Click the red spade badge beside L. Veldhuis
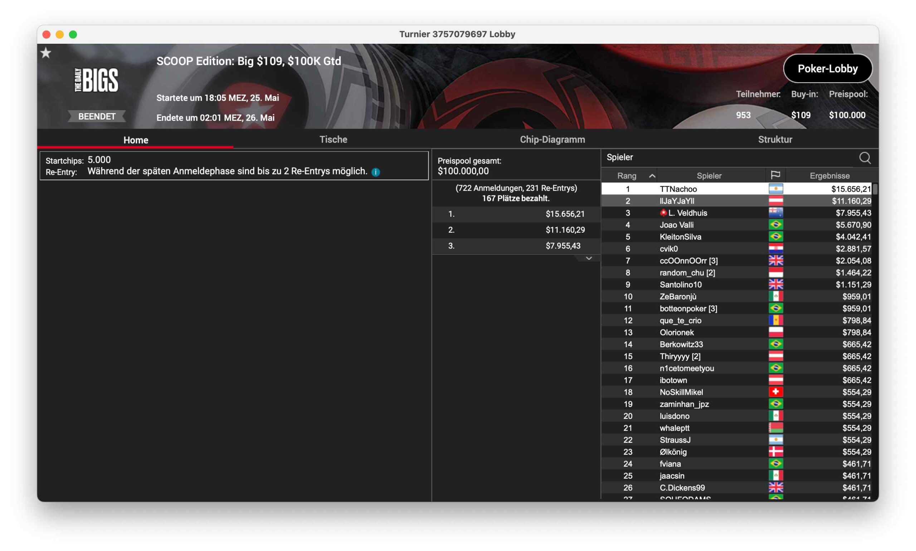This screenshot has height=551, width=916. coord(663,213)
